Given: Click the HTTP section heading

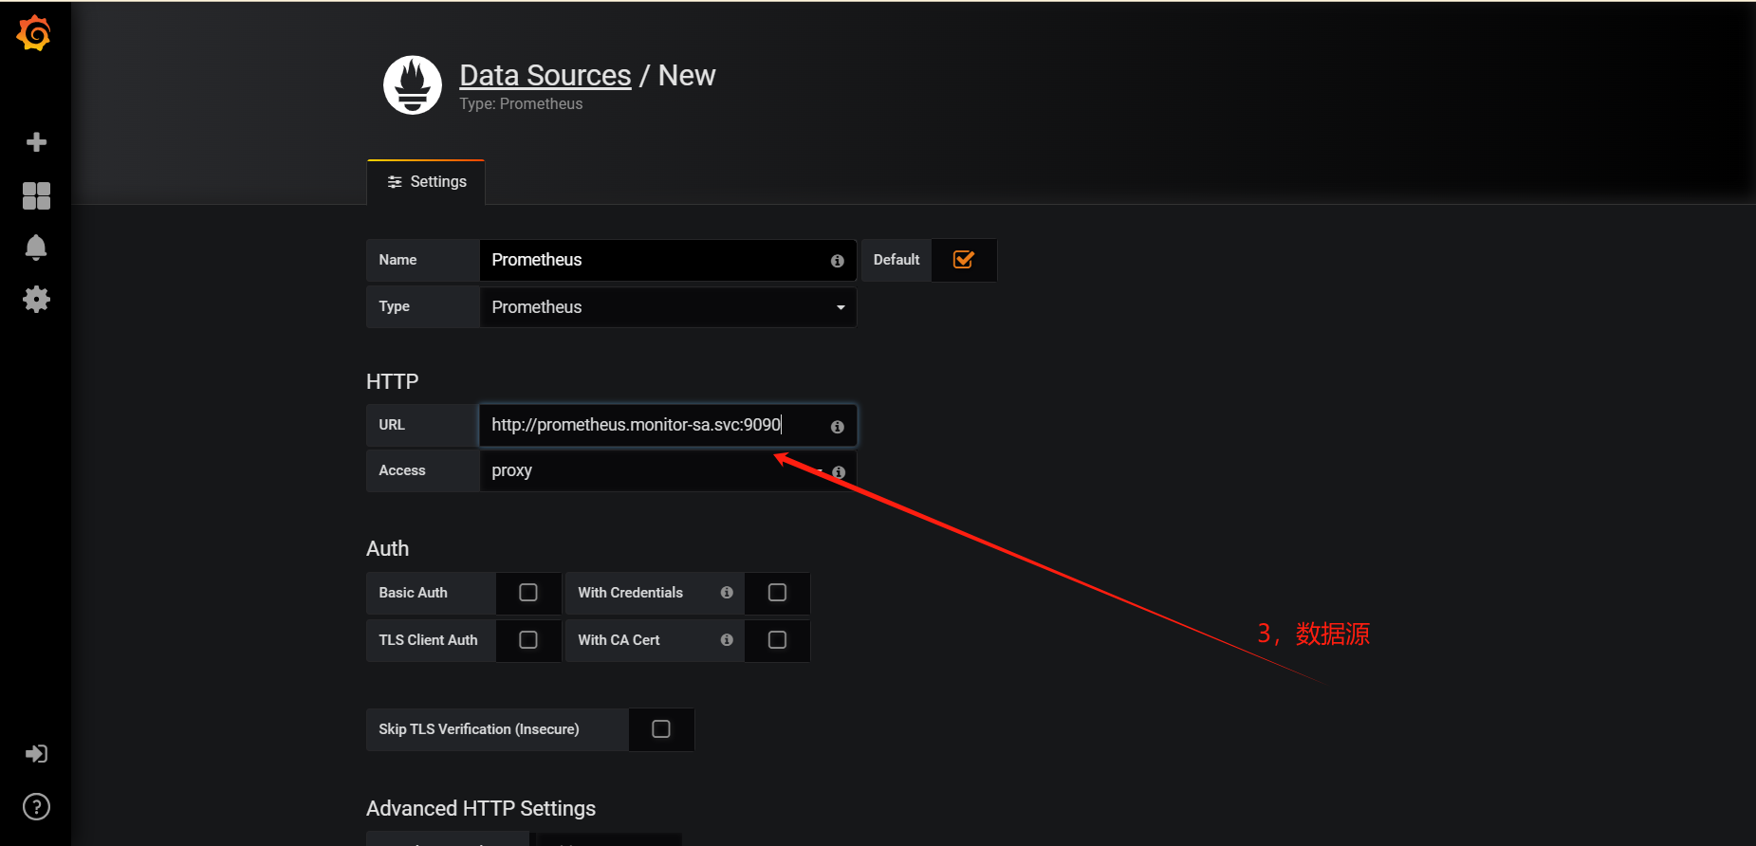Looking at the screenshot, I should (x=392, y=381).
